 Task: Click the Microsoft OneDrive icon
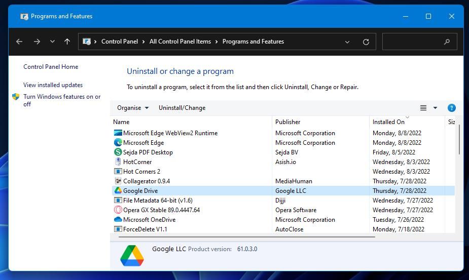(118, 219)
